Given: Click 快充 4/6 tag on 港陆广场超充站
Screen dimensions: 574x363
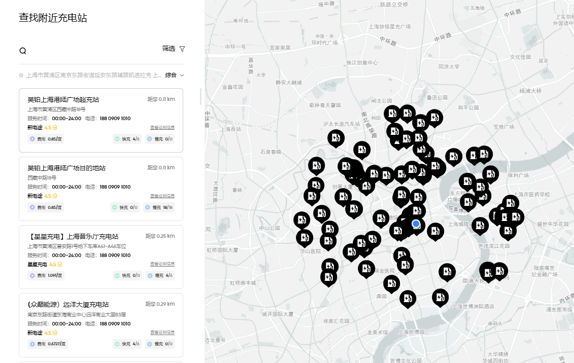Looking at the screenshot, I should [x=127, y=139].
